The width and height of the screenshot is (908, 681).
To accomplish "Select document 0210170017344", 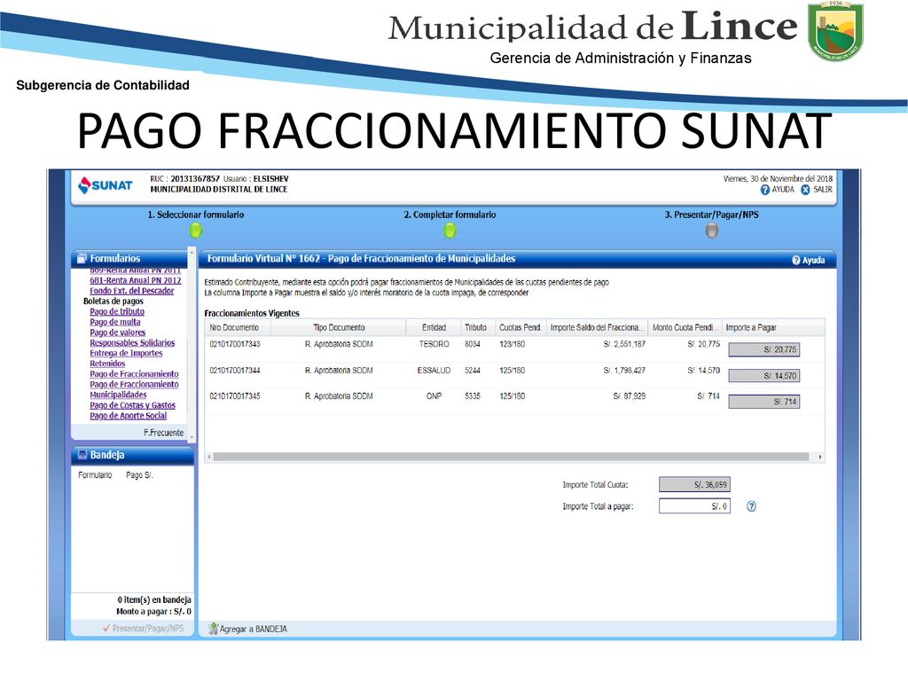I will (234, 370).
